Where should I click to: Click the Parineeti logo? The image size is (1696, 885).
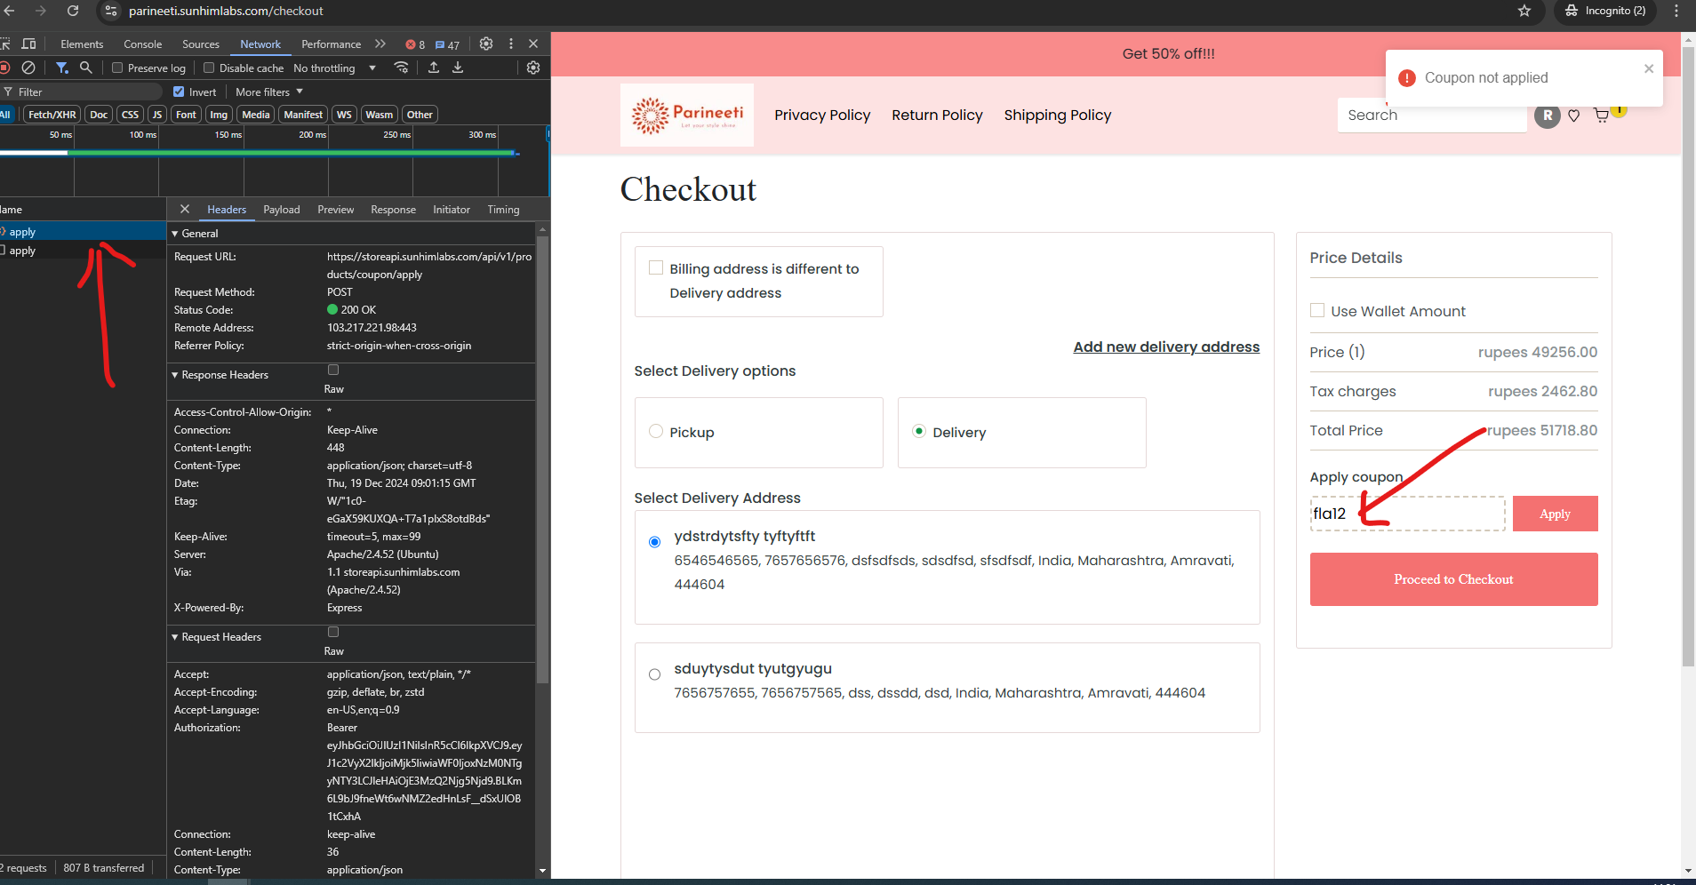pyautogui.click(x=687, y=116)
